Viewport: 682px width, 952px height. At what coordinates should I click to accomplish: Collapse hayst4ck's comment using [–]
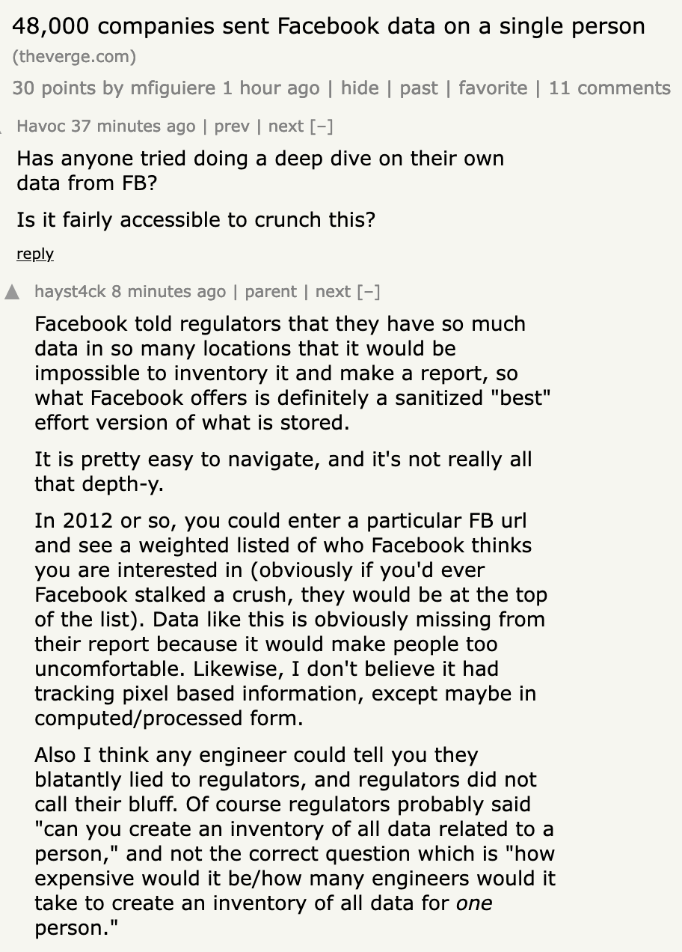(x=369, y=291)
